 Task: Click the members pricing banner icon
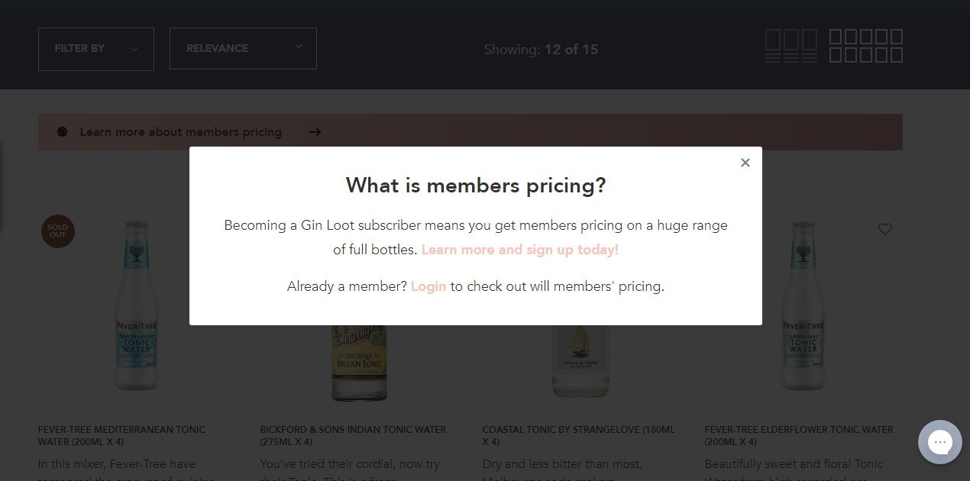(63, 132)
